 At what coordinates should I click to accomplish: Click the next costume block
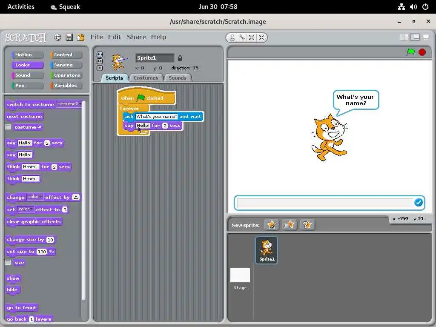[x=24, y=117]
